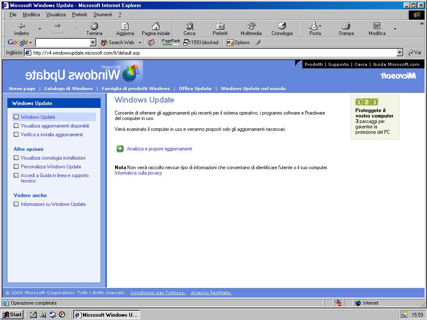Open the dropdown arrow next to Modifica button
The width and height of the screenshot is (427, 320).
[x=395, y=29]
